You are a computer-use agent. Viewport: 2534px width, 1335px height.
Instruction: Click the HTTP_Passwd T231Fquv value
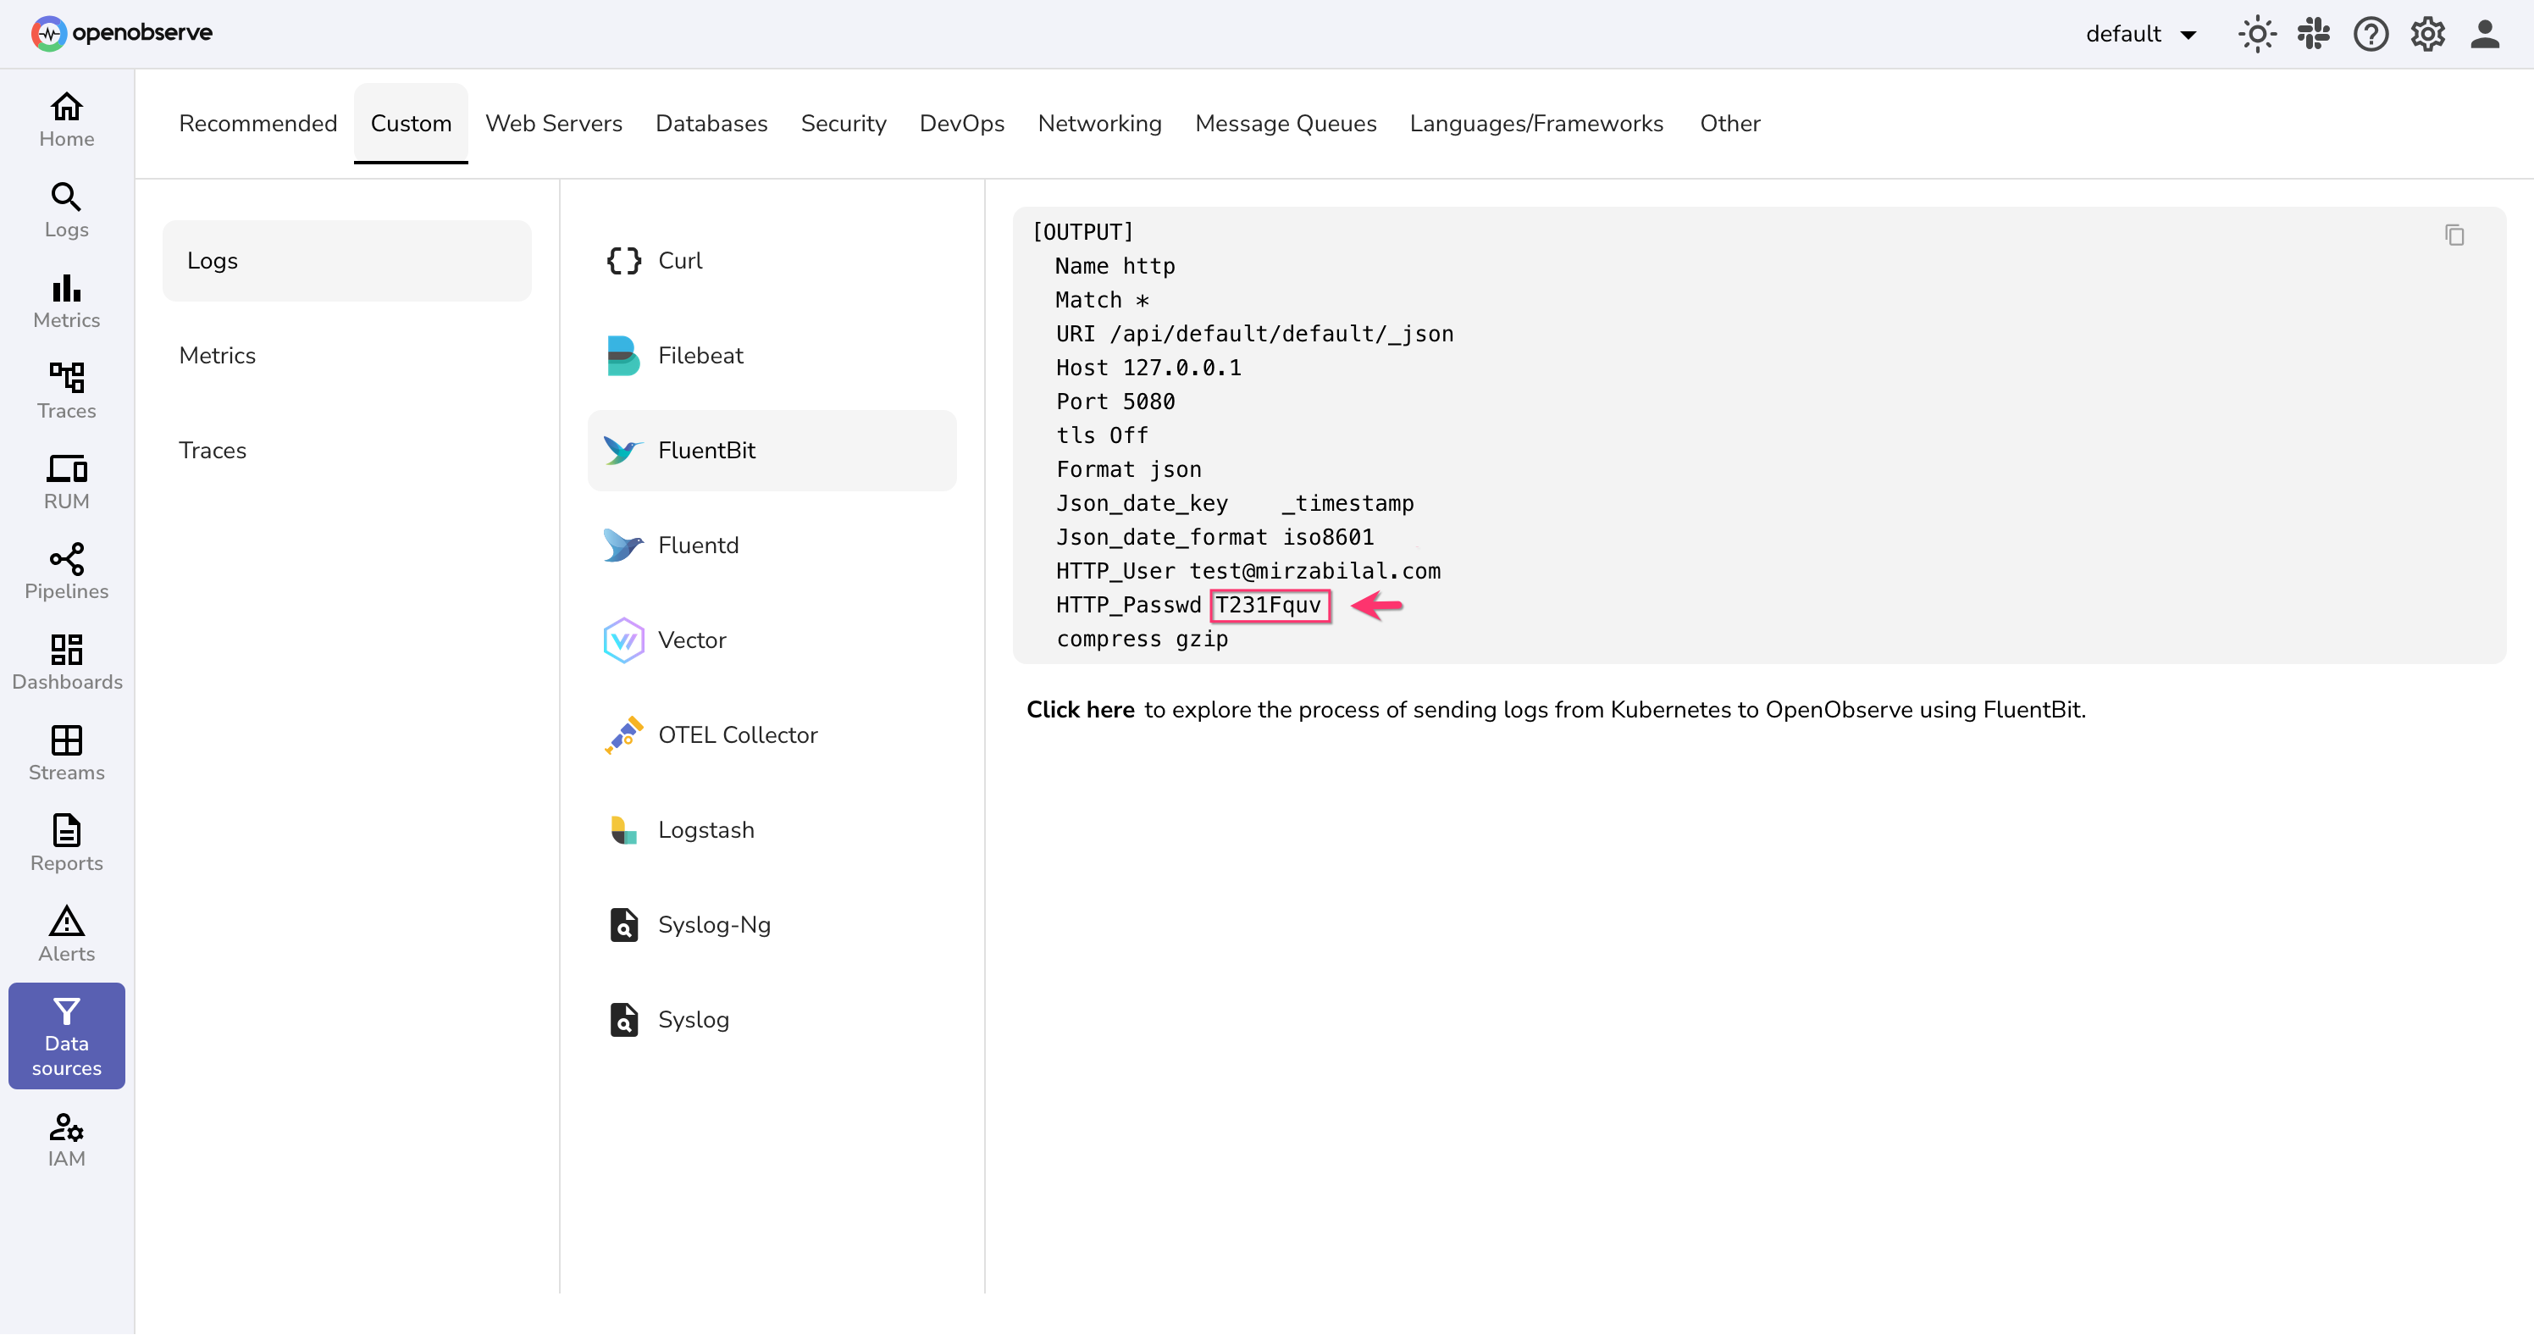coord(1269,605)
